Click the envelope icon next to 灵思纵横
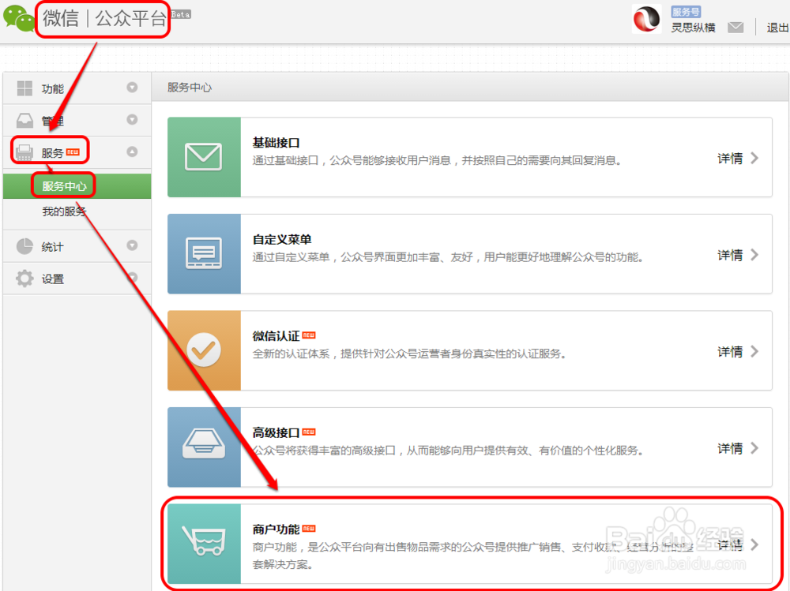The image size is (790, 591). click(735, 26)
